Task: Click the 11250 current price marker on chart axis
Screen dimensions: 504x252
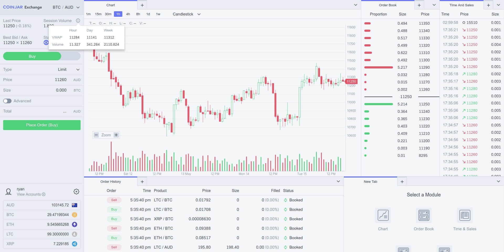Action: tap(351, 82)
